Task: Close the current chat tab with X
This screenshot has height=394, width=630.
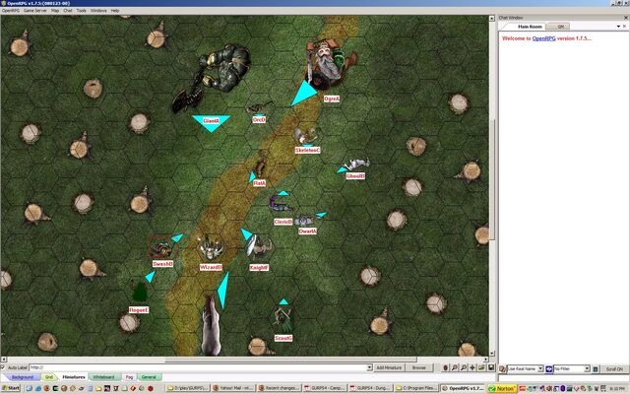Action: (624, 27)
